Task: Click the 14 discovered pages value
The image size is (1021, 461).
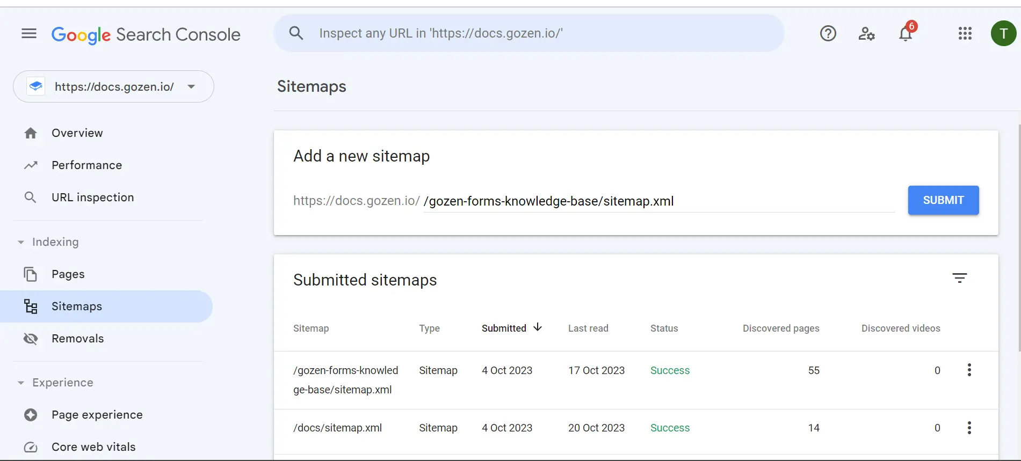Action: click(814, 428)
